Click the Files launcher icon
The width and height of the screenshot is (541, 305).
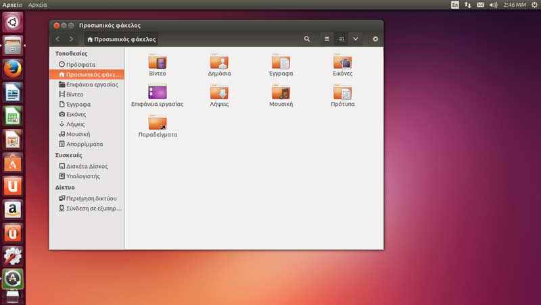pyautogui.click(x=13, y=45)
